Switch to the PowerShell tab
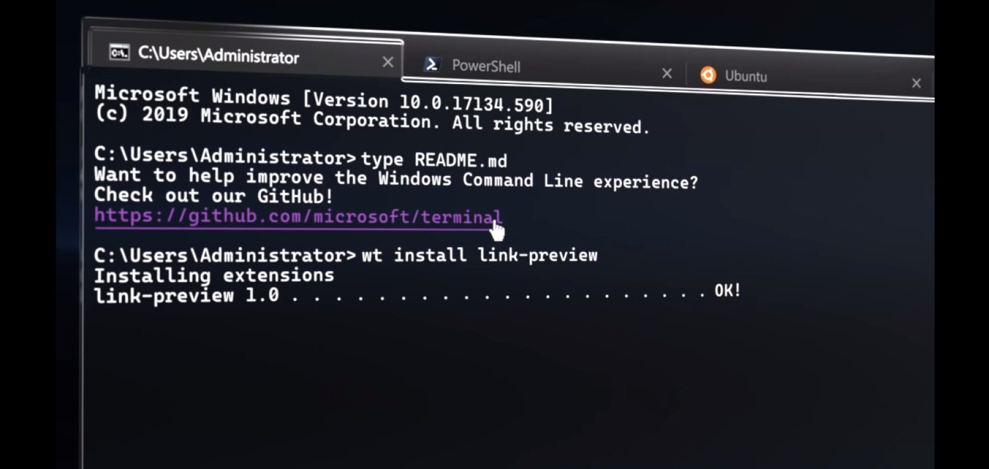This screenshot has width=989, height=469. click(544, 68)
